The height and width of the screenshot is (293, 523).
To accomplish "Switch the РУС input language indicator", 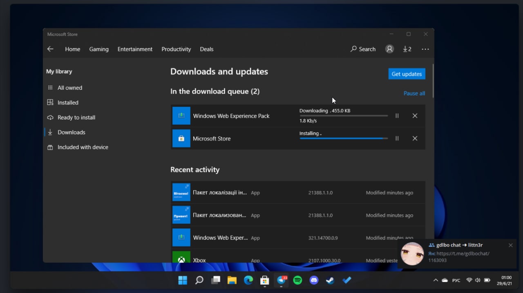I will (x=456, y=280).
